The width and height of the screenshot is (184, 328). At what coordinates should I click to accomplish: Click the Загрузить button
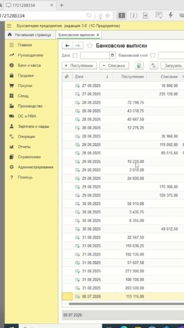click(173, 66)
